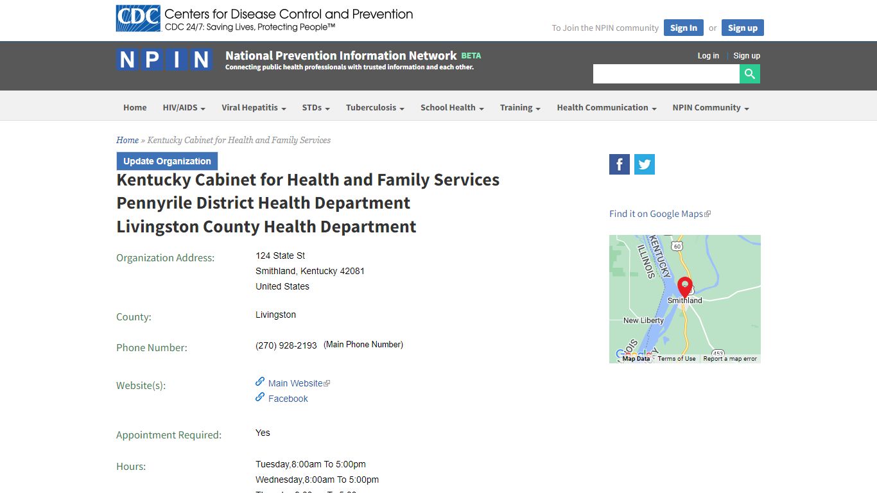Click Wednesday,8:00am To 5:00pm hours

coord(317,480)
